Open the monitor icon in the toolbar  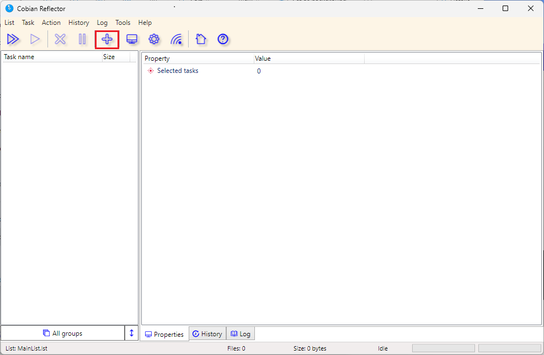(132, 39)
